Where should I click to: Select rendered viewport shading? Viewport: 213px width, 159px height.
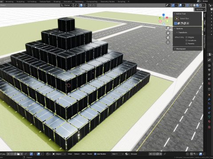pos(201,5)
